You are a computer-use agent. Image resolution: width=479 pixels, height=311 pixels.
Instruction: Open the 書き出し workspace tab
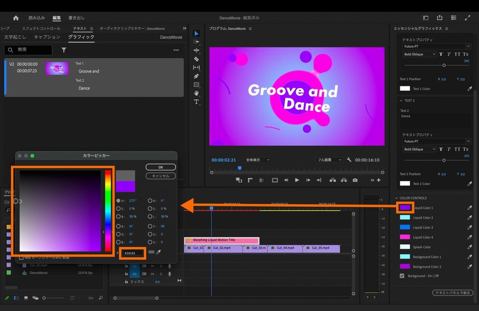tap(77, 18)
